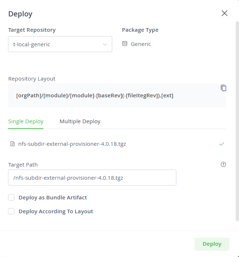Enable Deploy as Bundle Artifact
This screenshot has width=239, height=257.
pyautogui.click(x=11, y=197)
